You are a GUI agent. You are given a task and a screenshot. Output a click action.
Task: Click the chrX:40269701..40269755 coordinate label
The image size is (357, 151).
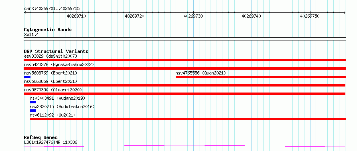[52, 9]
